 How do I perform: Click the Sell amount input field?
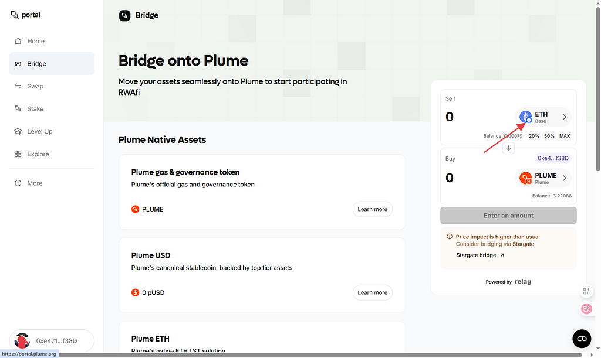475,117
